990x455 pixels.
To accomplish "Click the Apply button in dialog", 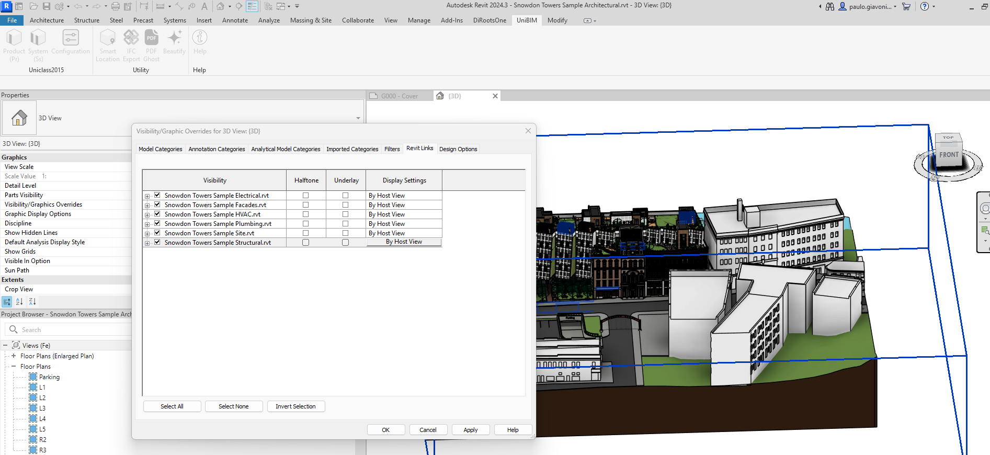I will coord(471,430).
